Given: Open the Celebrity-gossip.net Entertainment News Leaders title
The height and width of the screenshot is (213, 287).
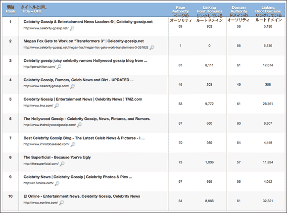Looking at the screenshot, I should 88,22.
